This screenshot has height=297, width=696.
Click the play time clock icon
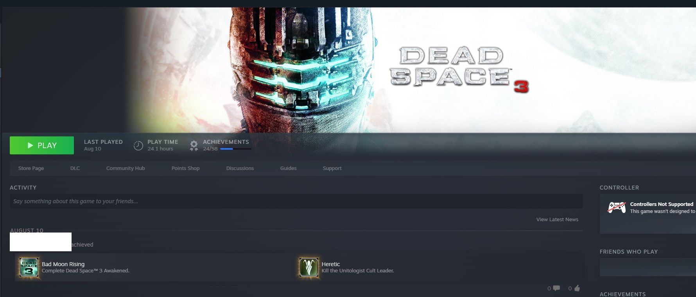pos(138,146)
